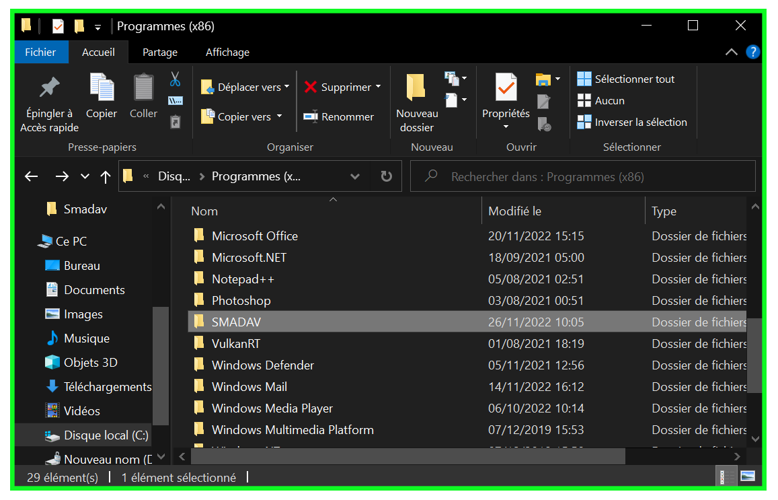Select the Notepad++ folder
The width and height of the screenshot is (778, 500).
click(467, 279)
